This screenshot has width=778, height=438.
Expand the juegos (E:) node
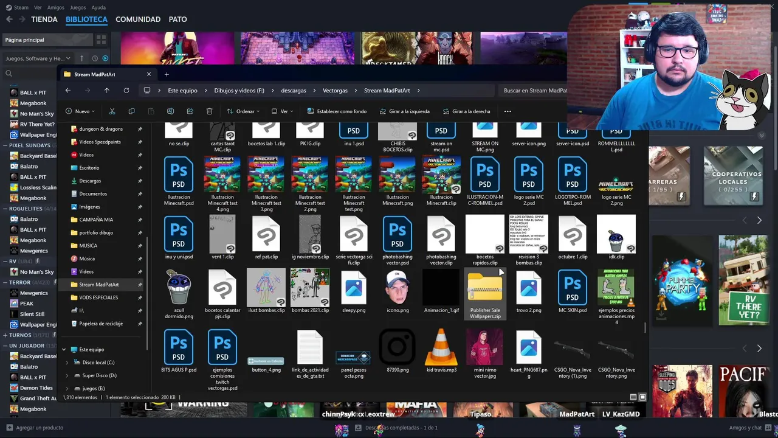coord(67,388)
